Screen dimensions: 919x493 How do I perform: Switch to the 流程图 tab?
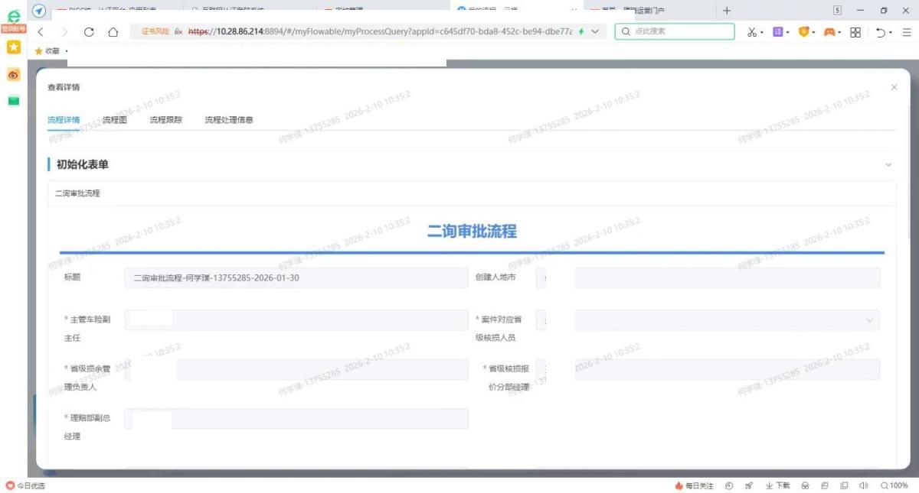(x=114, y=120)
